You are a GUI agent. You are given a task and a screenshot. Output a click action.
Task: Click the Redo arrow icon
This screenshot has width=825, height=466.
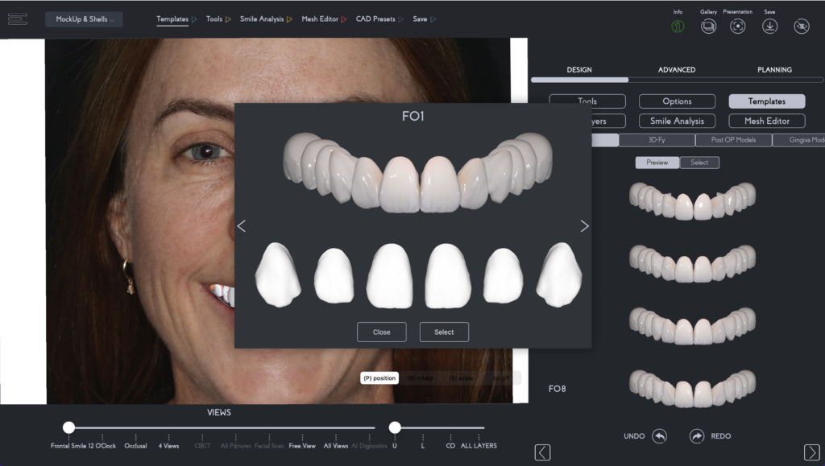(697, 436)
